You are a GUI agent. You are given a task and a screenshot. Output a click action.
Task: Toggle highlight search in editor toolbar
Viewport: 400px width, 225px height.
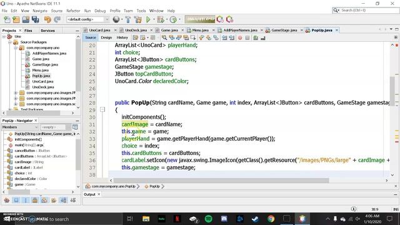click(x=186, y=37)
